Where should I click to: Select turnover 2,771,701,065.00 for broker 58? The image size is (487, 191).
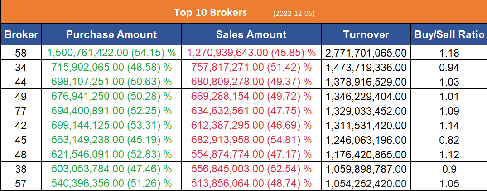pos(366,53)
